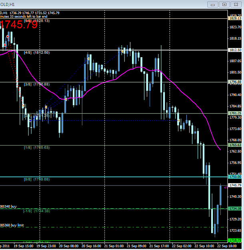Click the 1790.40 price scale value
Screen dimensions: 244x250
click(235, 95)
